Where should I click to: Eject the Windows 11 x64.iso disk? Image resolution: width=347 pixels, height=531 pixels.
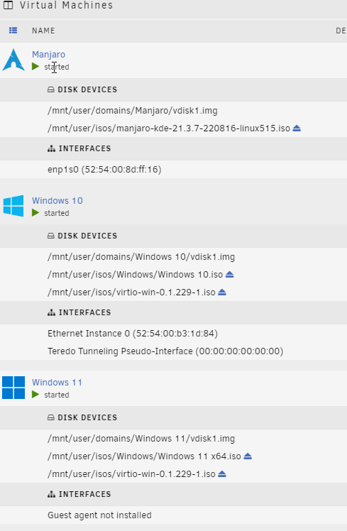[248, 456]
